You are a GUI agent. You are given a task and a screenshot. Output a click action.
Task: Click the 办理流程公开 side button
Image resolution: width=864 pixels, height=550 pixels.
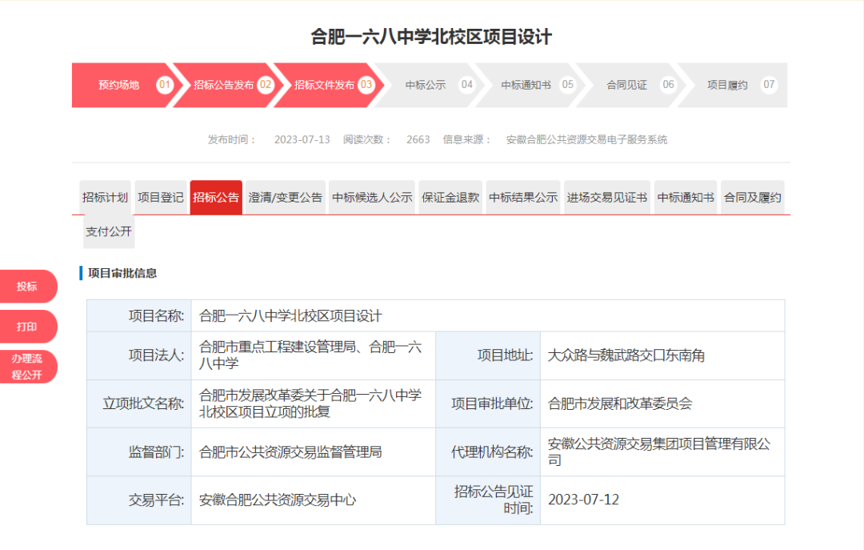pos(27,367)
